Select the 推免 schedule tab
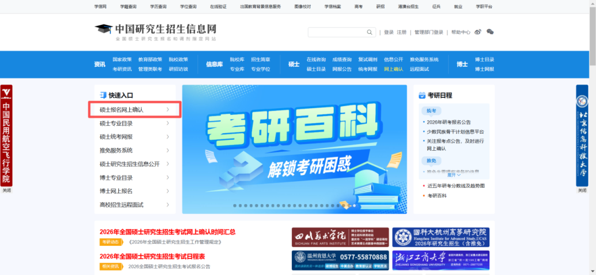 pos(431,161)
